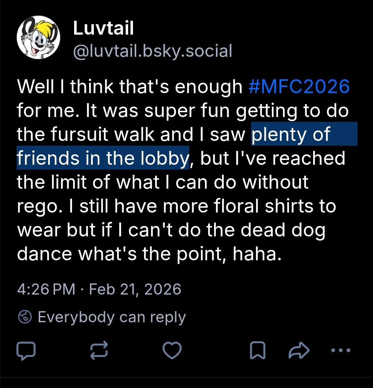Tap the "Everybody can reply" label
The height and width of the screenshot is (388, 373).
112,317
